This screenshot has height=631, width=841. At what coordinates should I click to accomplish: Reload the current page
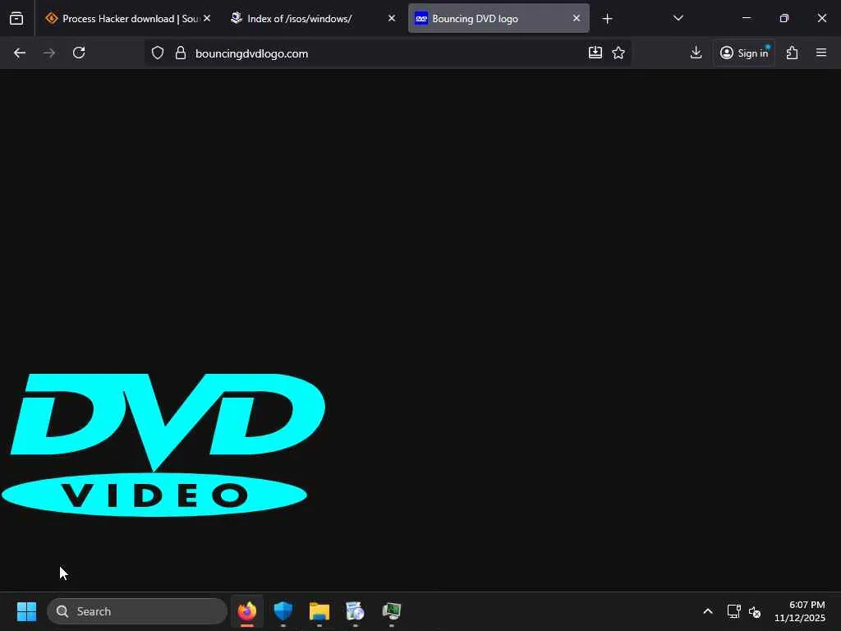pyautogui.click(x=79, y=53)
